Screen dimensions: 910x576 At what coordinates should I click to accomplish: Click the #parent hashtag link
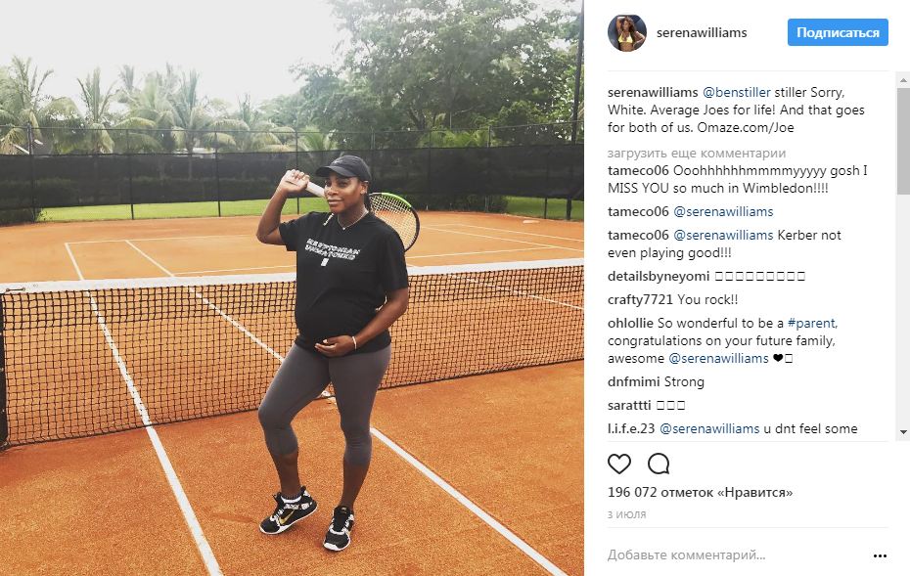point(811,323)
